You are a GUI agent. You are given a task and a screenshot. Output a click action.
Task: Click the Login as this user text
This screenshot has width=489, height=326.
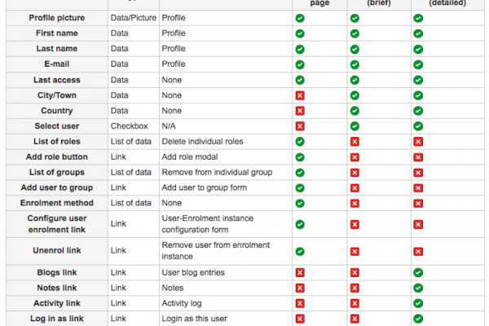pos(194,319)
